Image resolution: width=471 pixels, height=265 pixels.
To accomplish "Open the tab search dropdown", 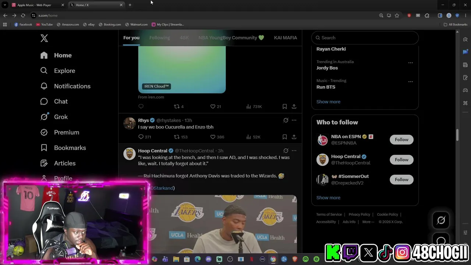I will point(5,5).
